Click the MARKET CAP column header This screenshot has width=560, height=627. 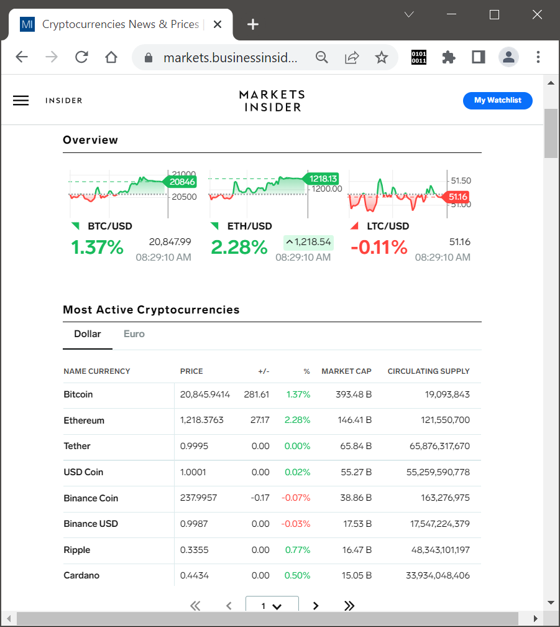click(x=346, y=371)
